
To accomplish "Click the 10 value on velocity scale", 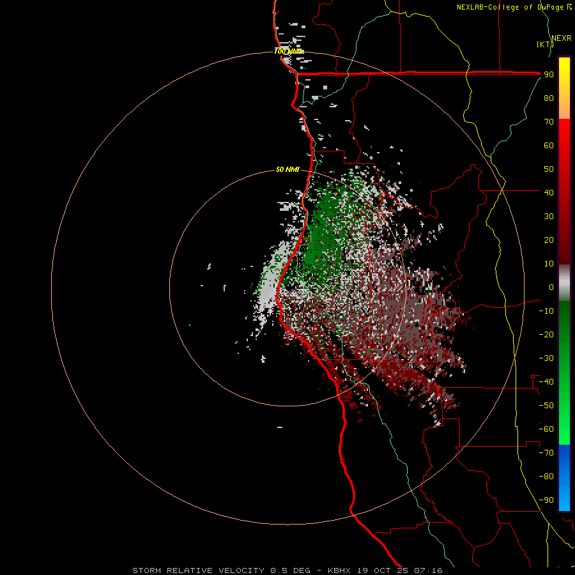I will (549, 264).
